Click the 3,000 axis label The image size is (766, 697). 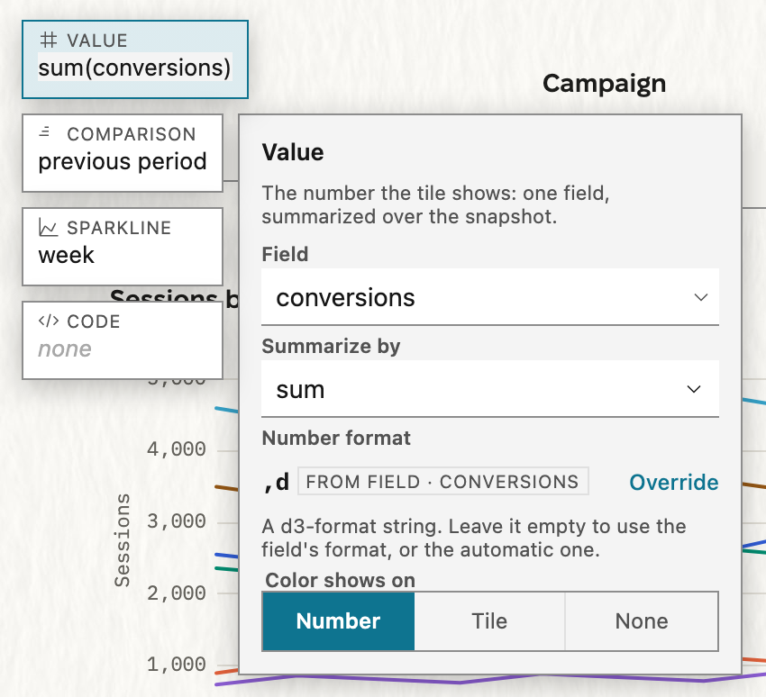click(177, 521)
